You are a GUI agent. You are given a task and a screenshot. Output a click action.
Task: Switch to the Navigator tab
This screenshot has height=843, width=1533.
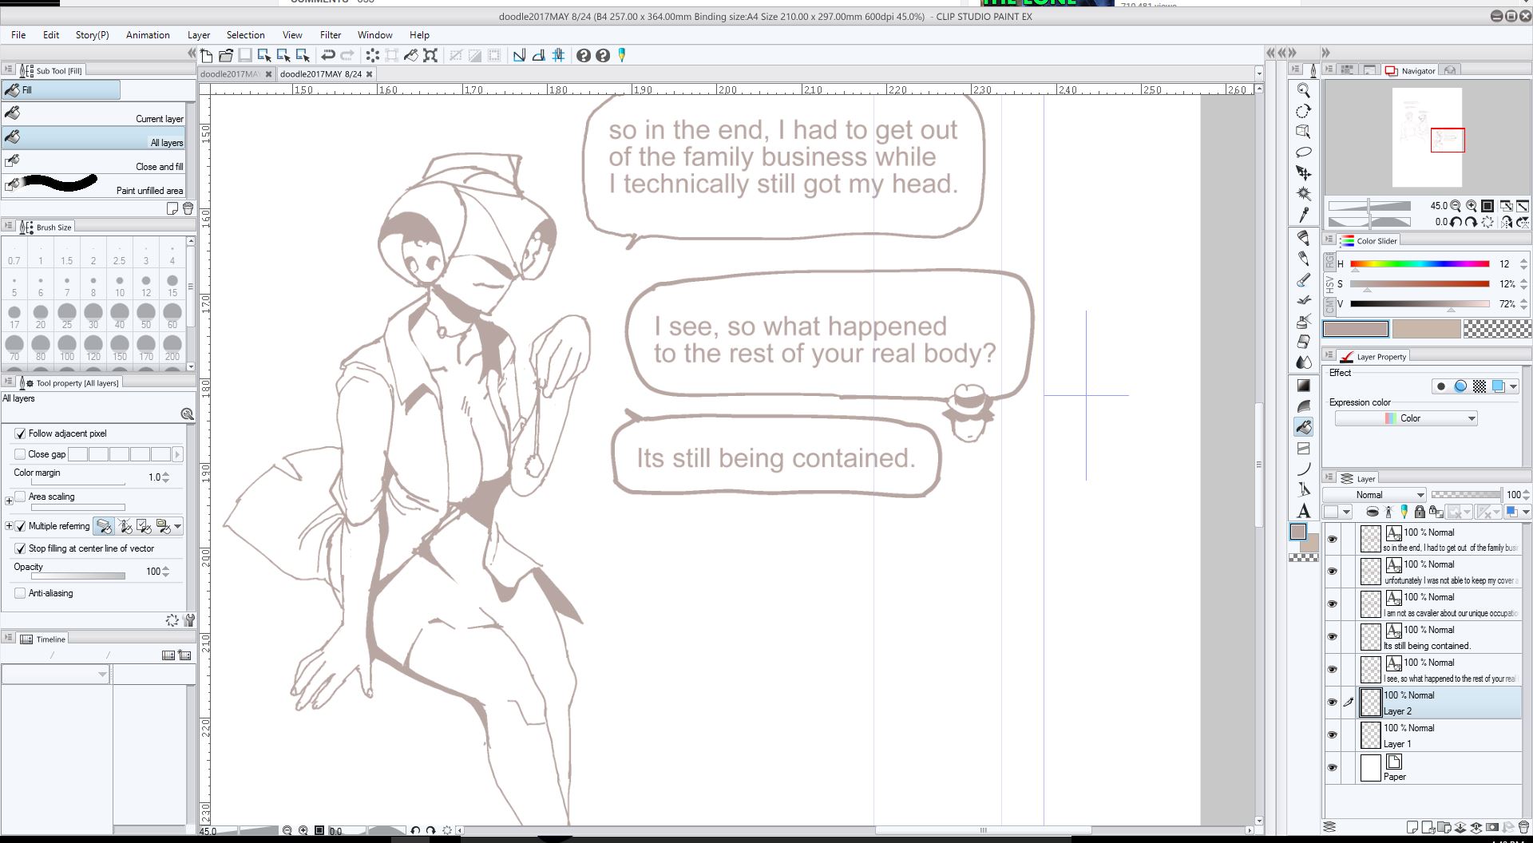click(1411, 70)
